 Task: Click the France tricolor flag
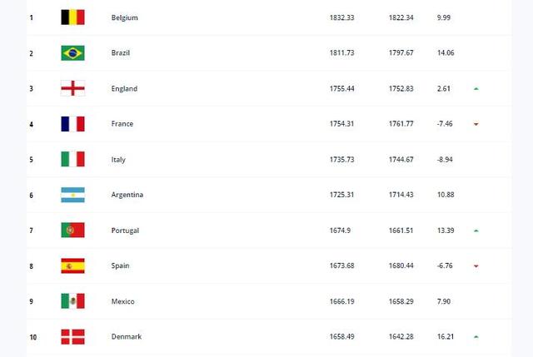(x=72, y=124)
